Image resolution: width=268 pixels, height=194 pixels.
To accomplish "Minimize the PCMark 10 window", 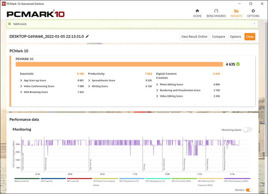I will [240, 4].
